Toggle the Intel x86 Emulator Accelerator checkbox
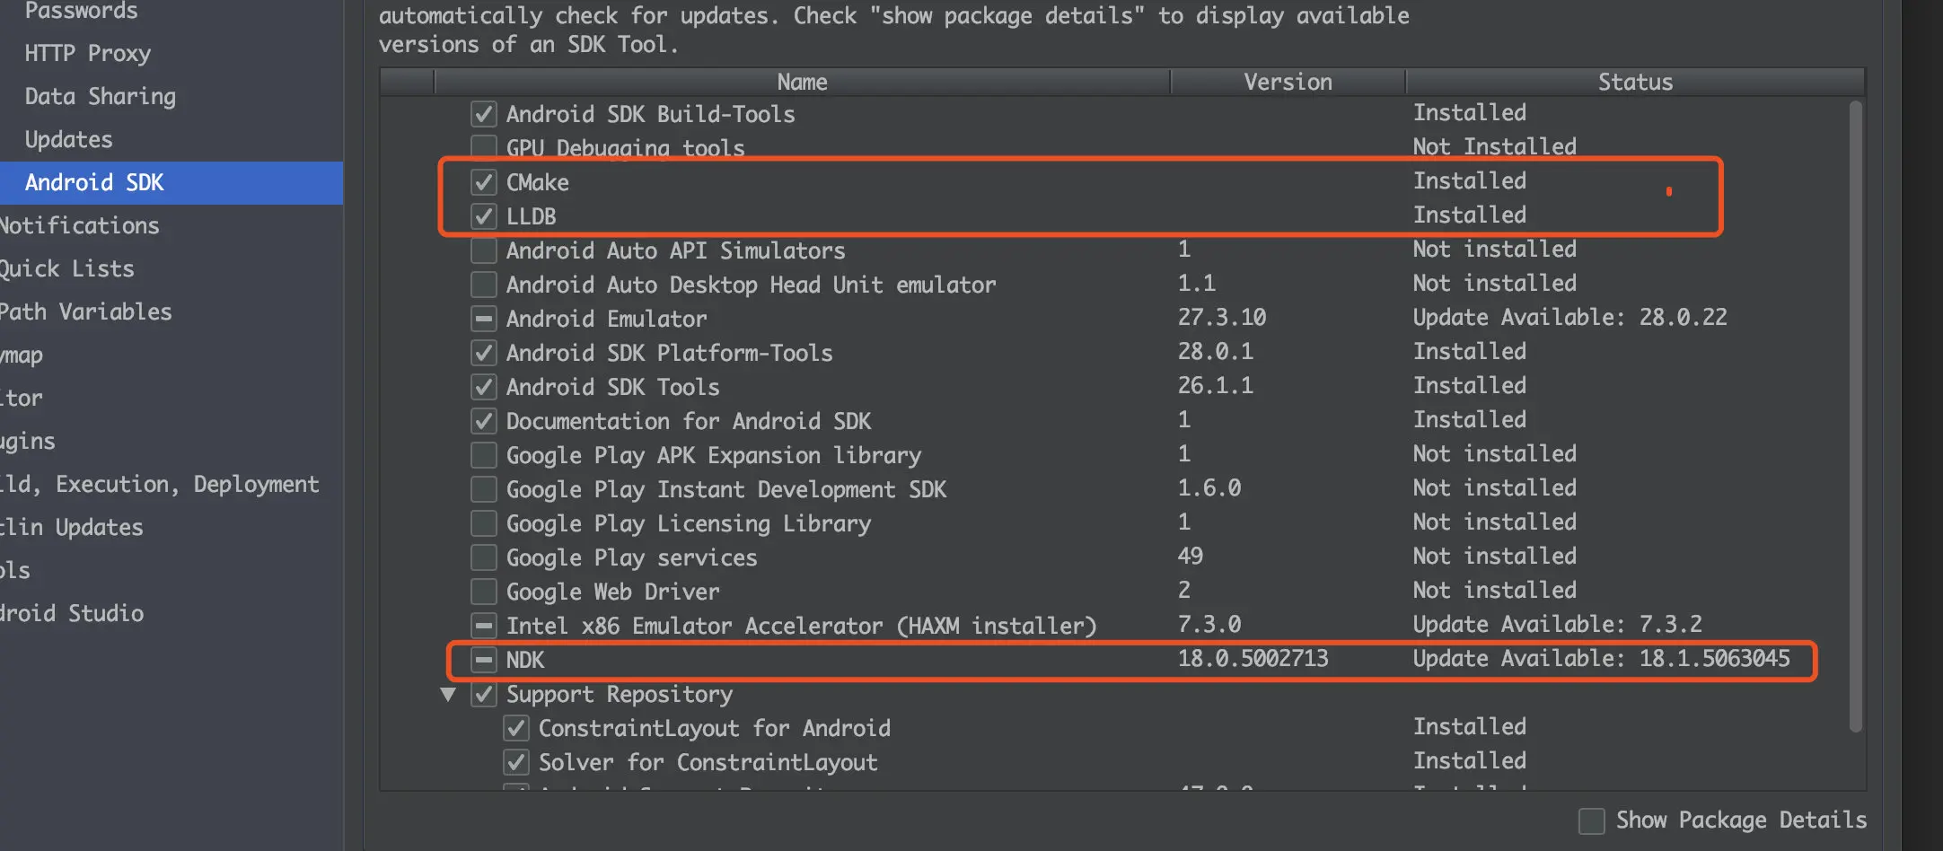The image size is (1943, 851). click(x=483, y=626)
